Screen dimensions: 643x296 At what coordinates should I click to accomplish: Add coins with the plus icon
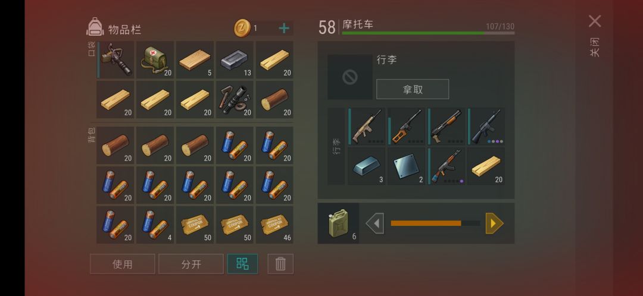(284, 29)
